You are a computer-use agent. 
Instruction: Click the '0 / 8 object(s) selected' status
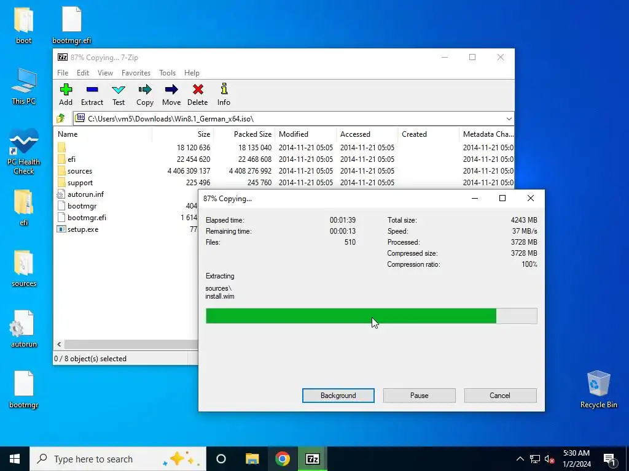pos(90,359)
